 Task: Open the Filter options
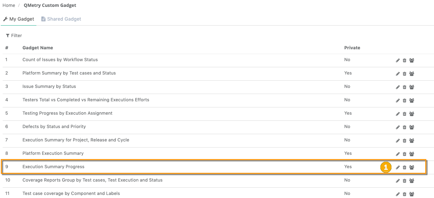point(14,36)
